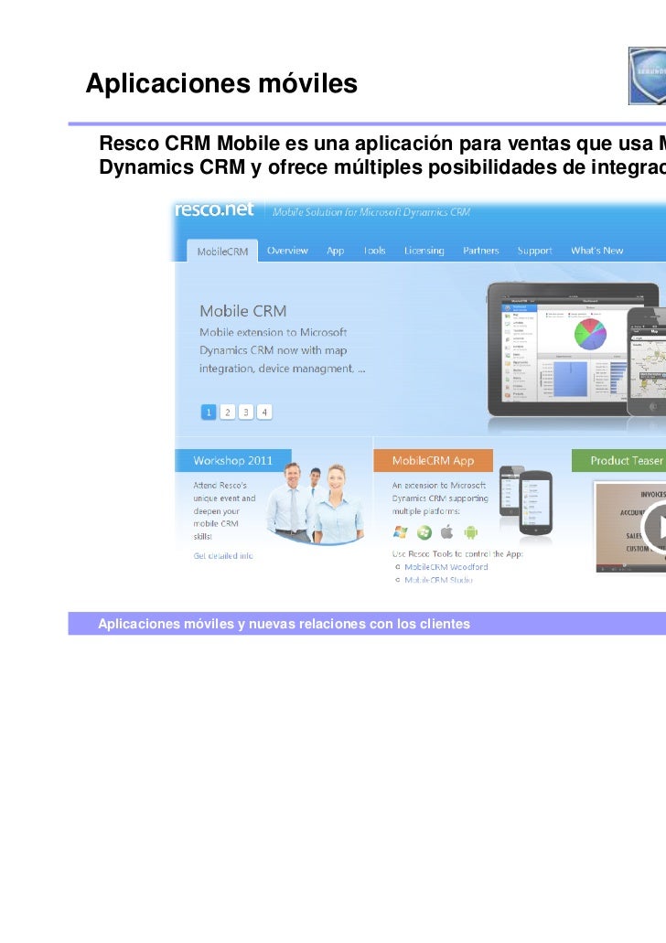
Task: View the What's New tab
Action: (596, 251)
